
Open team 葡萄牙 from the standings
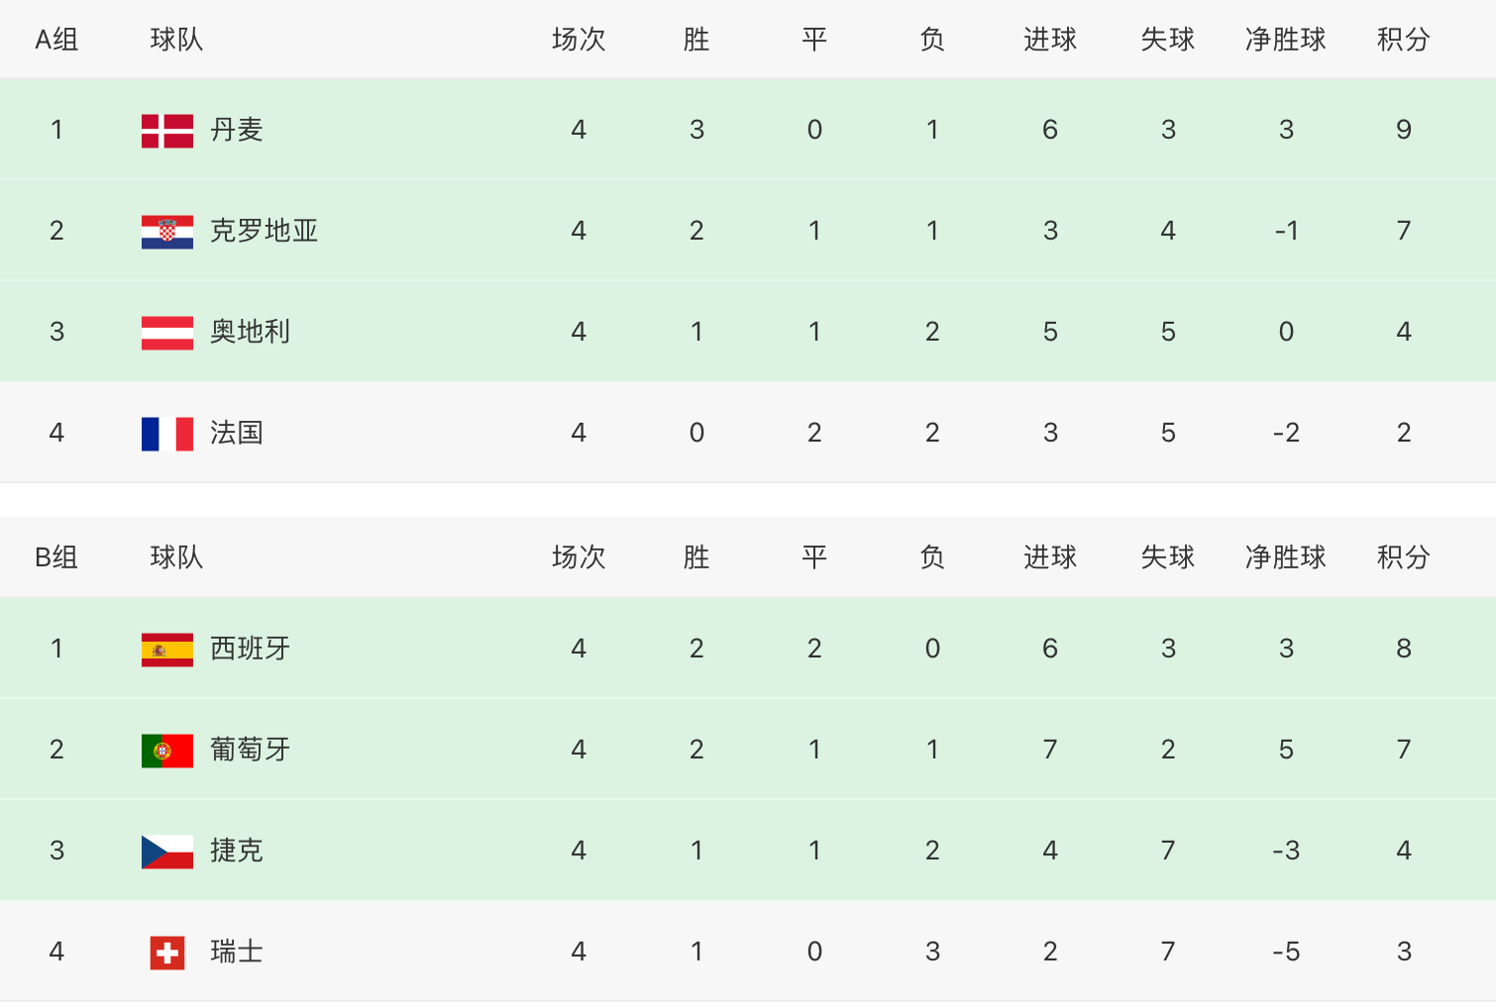click(x=250, y=750)
